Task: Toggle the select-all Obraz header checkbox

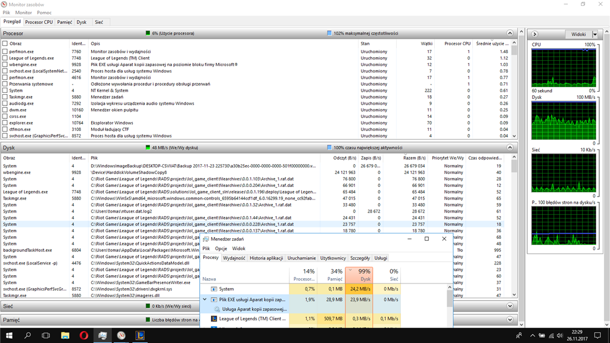Action: (5, 43)
